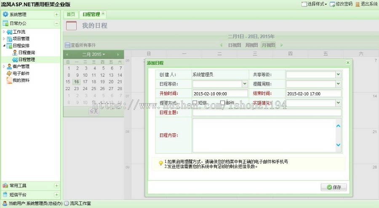The image size is (379, 208).
Task: Save the schedule with 保存 button
Action: coord(334,187)
